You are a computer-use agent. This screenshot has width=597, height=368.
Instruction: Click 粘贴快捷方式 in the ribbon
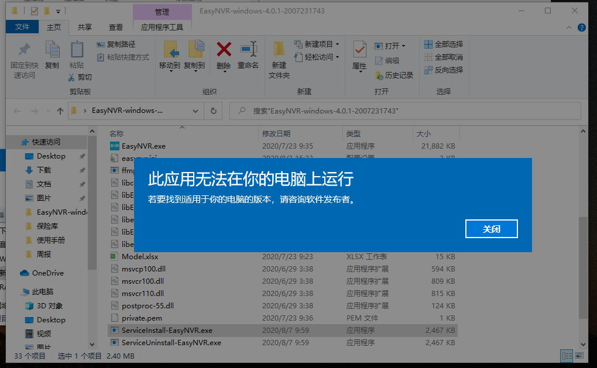click(x=123, y=57)
